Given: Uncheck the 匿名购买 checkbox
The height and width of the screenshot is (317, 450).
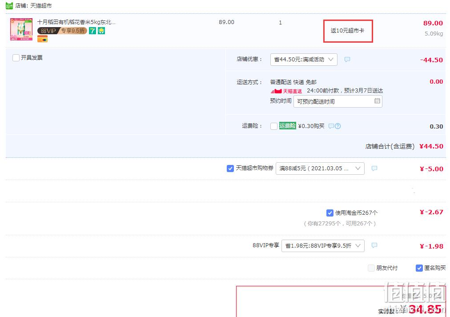Looking at the screenshot, I should [x=419, y=268].
